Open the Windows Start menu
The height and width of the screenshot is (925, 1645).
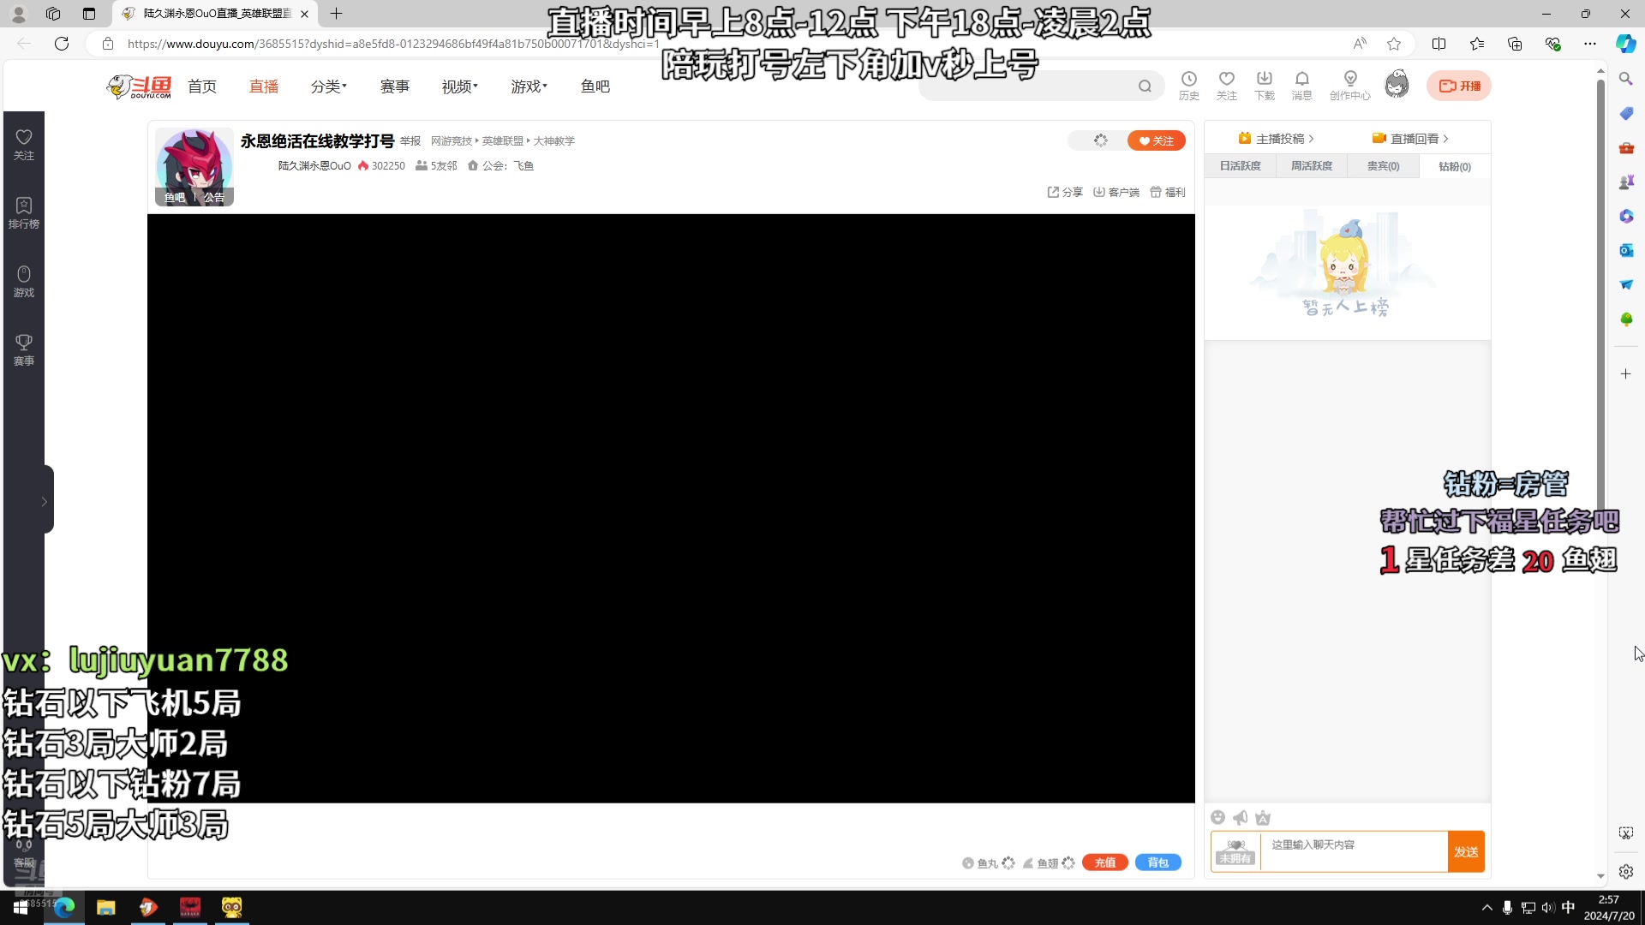click(x=21, y=908)
